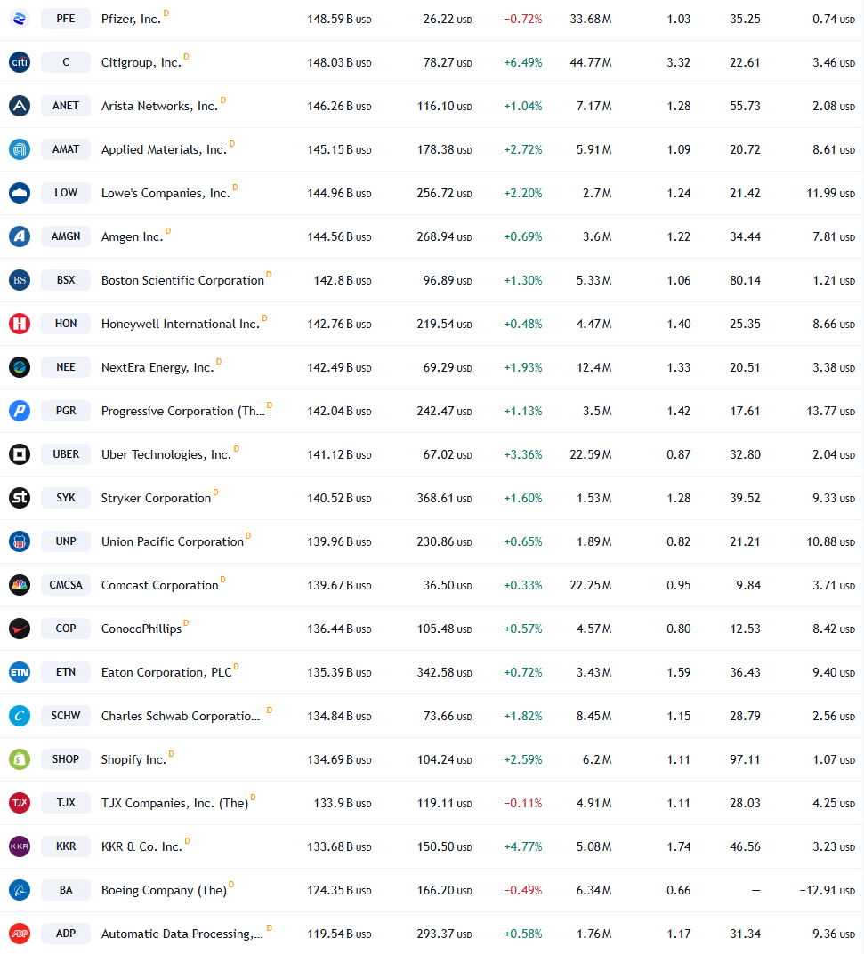Click the ADP logo icon
Image resolution: width=864 pixels, height=954 pixels.
pos(20,934)
